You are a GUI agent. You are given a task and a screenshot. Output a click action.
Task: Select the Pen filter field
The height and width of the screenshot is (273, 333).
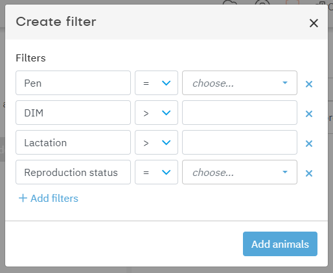click(73, 83)
